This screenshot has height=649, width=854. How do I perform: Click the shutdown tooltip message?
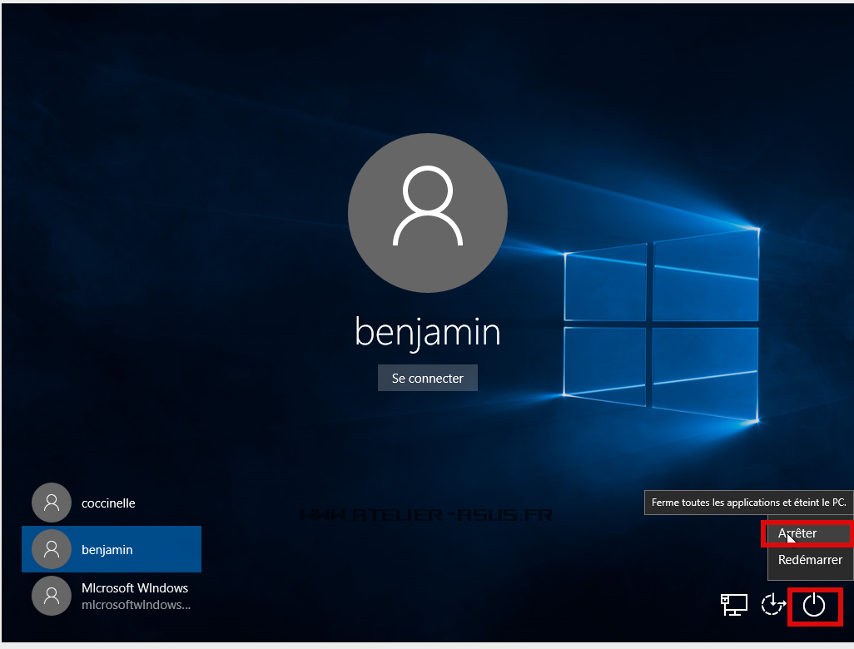pos(747,502)
